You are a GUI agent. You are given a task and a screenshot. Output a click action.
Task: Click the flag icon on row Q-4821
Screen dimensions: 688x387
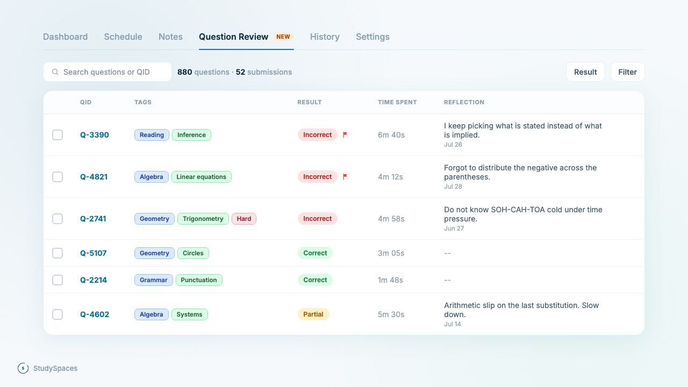pyautogui.click(x=345, y=177)
